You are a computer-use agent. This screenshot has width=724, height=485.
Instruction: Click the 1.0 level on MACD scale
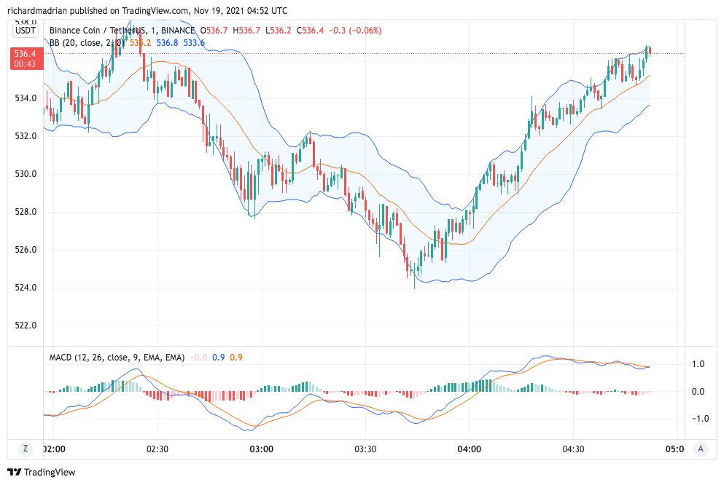coord(697,364)
